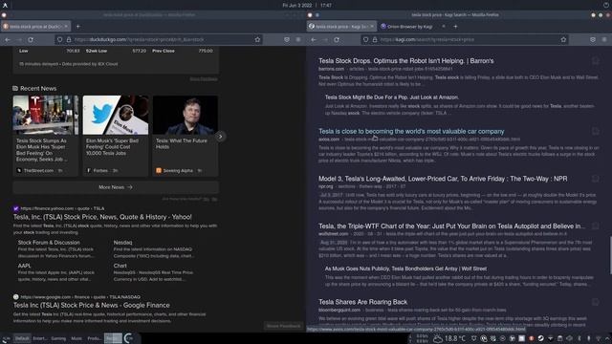The width and height of the screenshot is (612, 344).
Task: Open NPR Model 3 Long-Awaited result
Action: (x=443, y=179)
